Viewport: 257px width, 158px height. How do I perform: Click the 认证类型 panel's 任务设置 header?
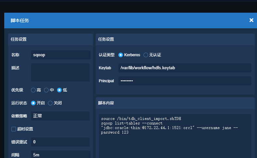coord(175,39)
